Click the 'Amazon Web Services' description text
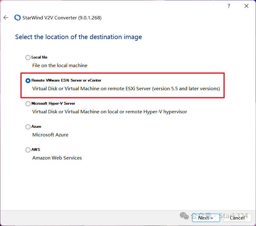 click(57, 158)
